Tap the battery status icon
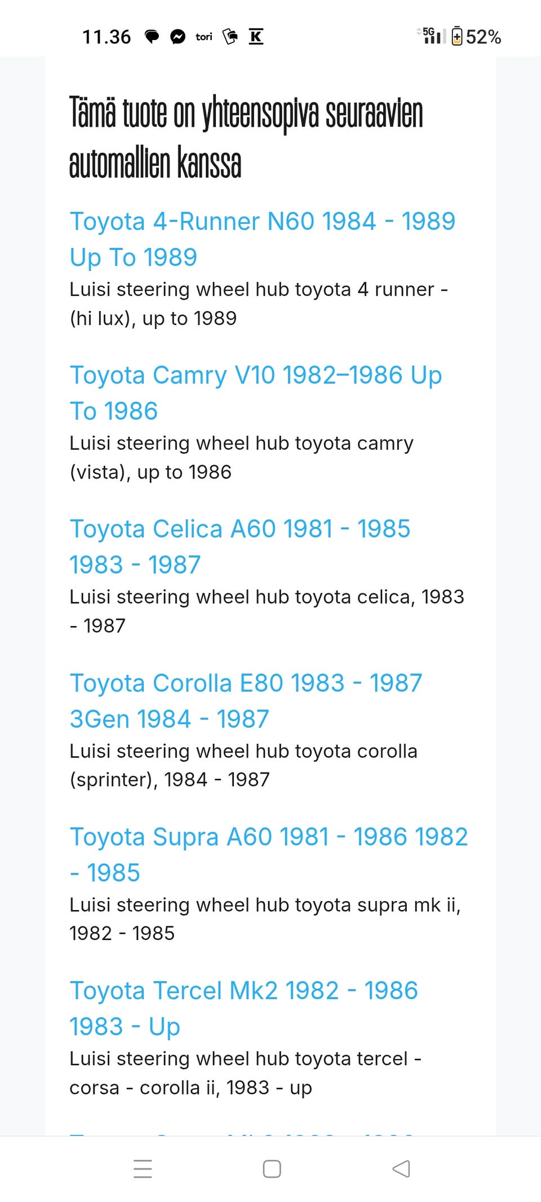The width and height of the screenshot is (541, 1202). click(x=457, y=37)
